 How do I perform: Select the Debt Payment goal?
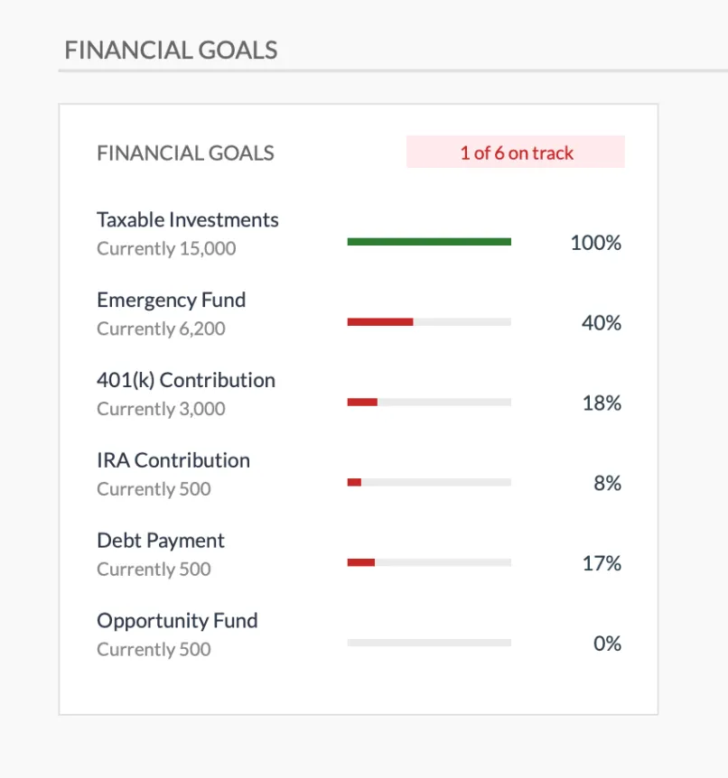click(160, 540)
